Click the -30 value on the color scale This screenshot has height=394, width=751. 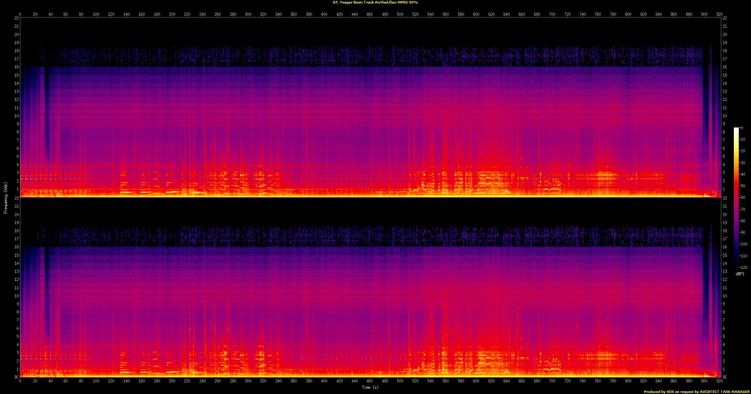click(742, 163)
